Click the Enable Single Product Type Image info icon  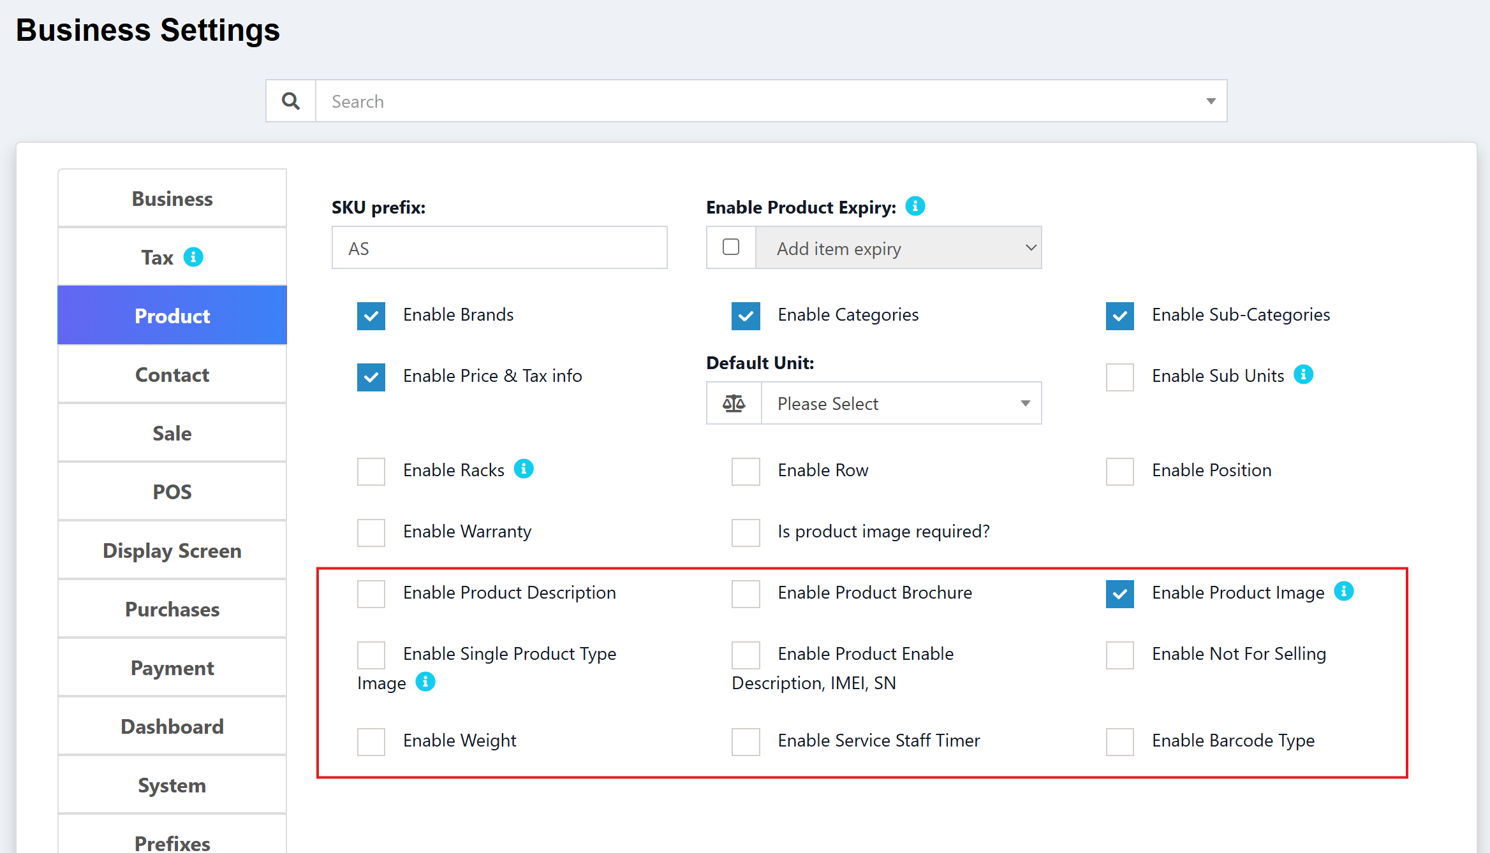click(425, 682)
